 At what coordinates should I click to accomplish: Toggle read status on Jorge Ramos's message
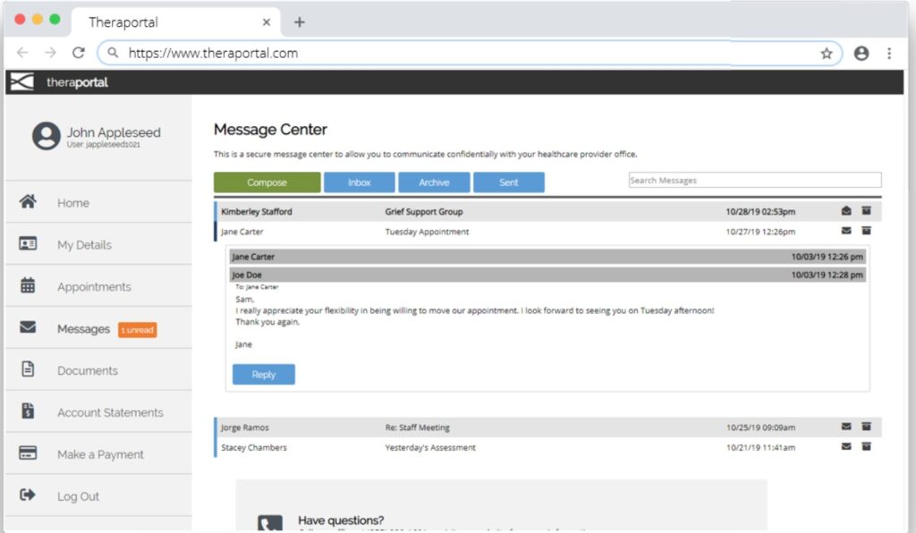846,427
